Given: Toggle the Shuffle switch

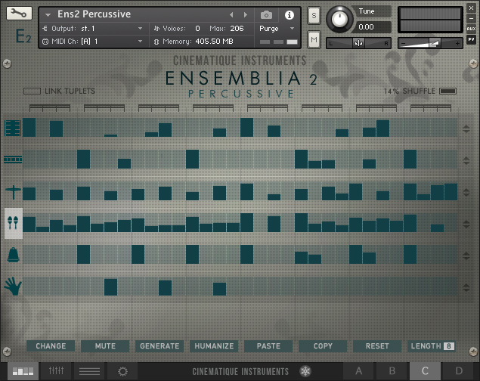Looking at the screenshot, I should point(447,91).
